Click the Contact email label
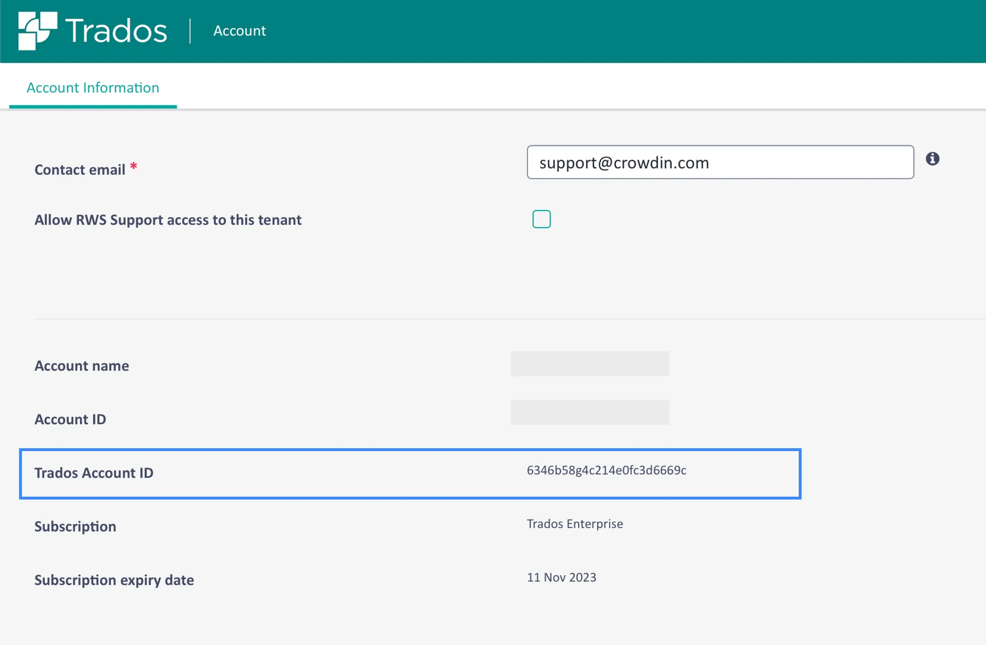986x645 pixels. point(80,170)
